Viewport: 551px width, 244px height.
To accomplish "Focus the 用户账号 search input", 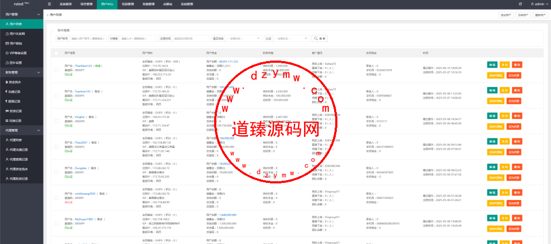I will [88, 39].
